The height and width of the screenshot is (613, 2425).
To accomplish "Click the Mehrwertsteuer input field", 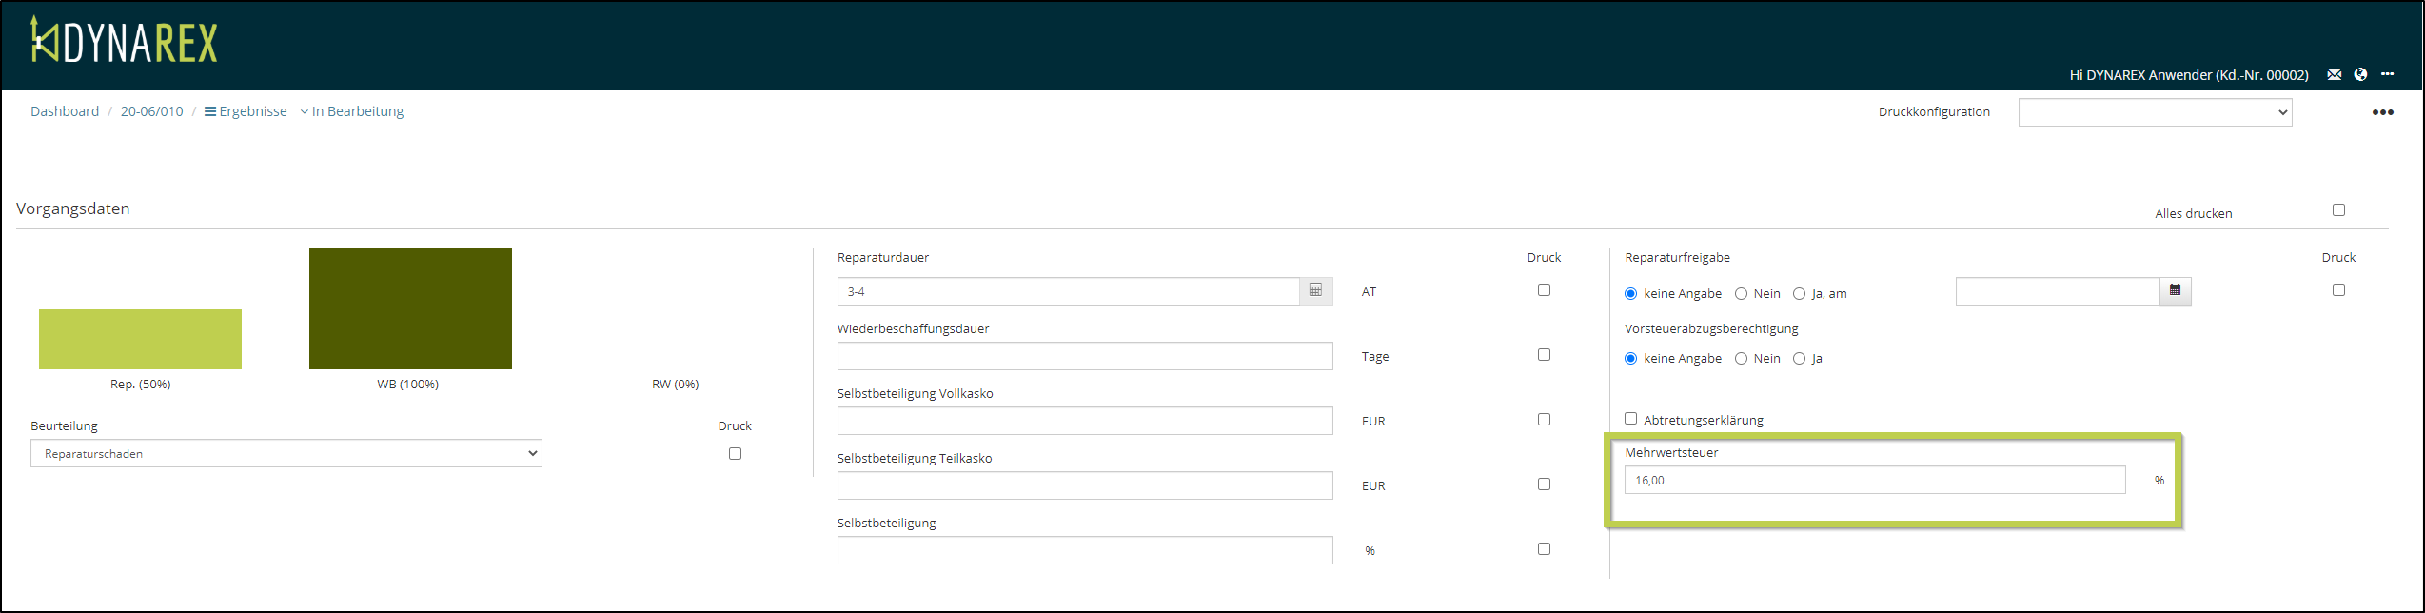I will coord(1874,481).
